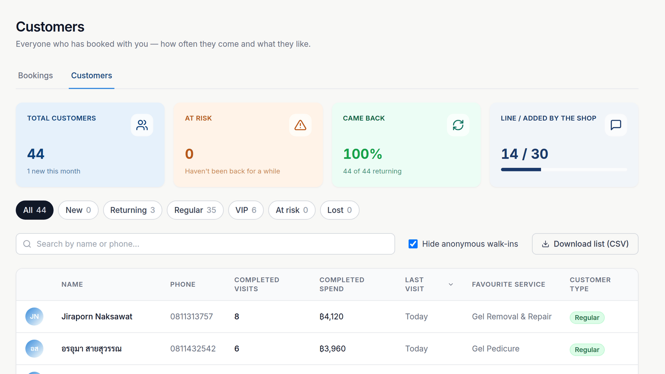The width and height of the screenshot is (665, 374).
Task: Click Regular badge for Jiraporn Naksawat
Action: tap(587, 318)
